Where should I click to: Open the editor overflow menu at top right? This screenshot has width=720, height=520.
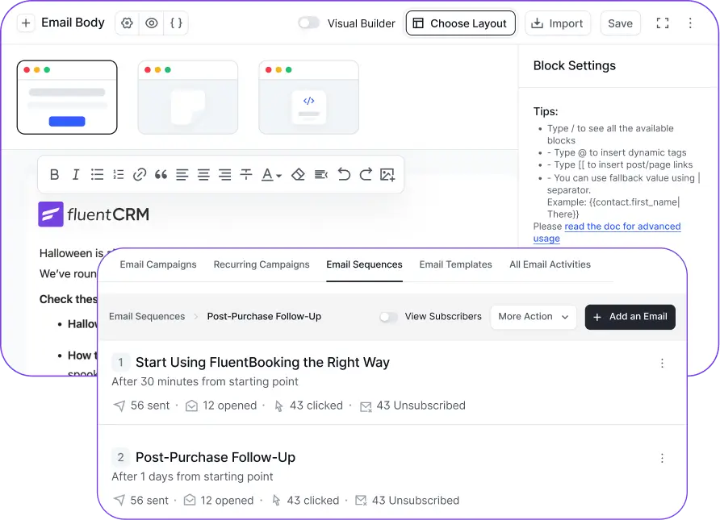pos(690,23)
